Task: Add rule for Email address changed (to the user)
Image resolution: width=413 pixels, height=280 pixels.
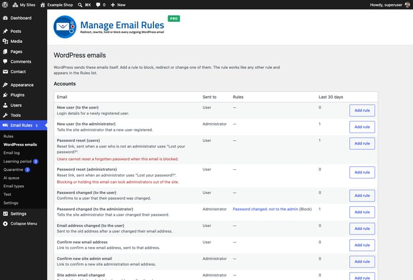Action: [x=362, y=229]
